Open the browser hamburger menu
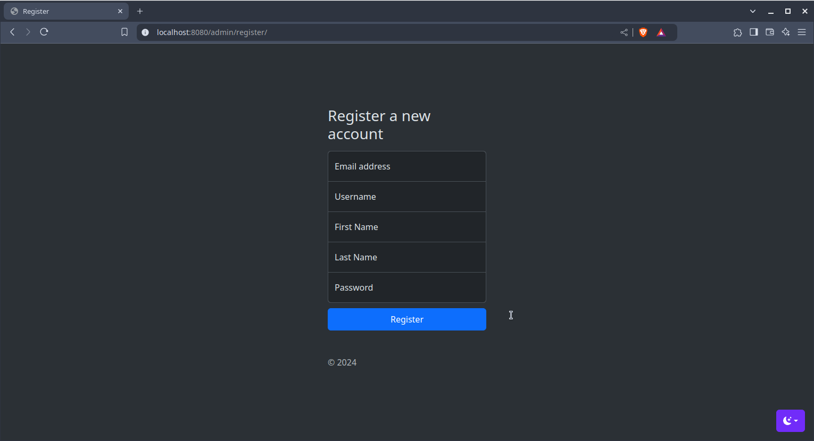Screen dimensions: 814x441 pos(802,32)
